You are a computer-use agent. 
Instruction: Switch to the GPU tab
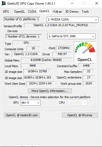pyautogui.click(x=6, y=12)
